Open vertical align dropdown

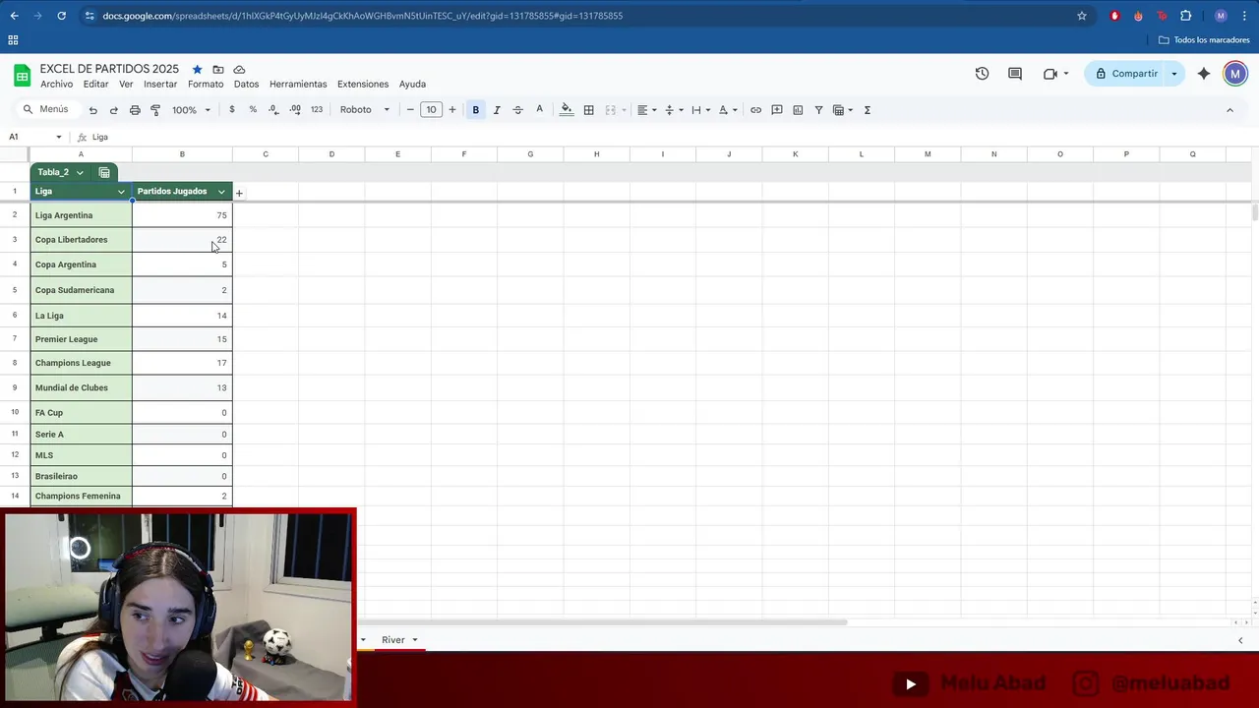(x=674, y=110)
